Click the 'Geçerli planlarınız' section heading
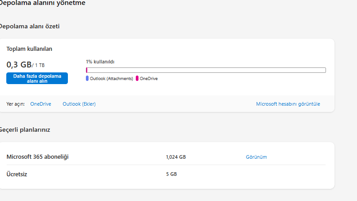The height and width of the screenshot is (201, 357). [x=25, y=130]
